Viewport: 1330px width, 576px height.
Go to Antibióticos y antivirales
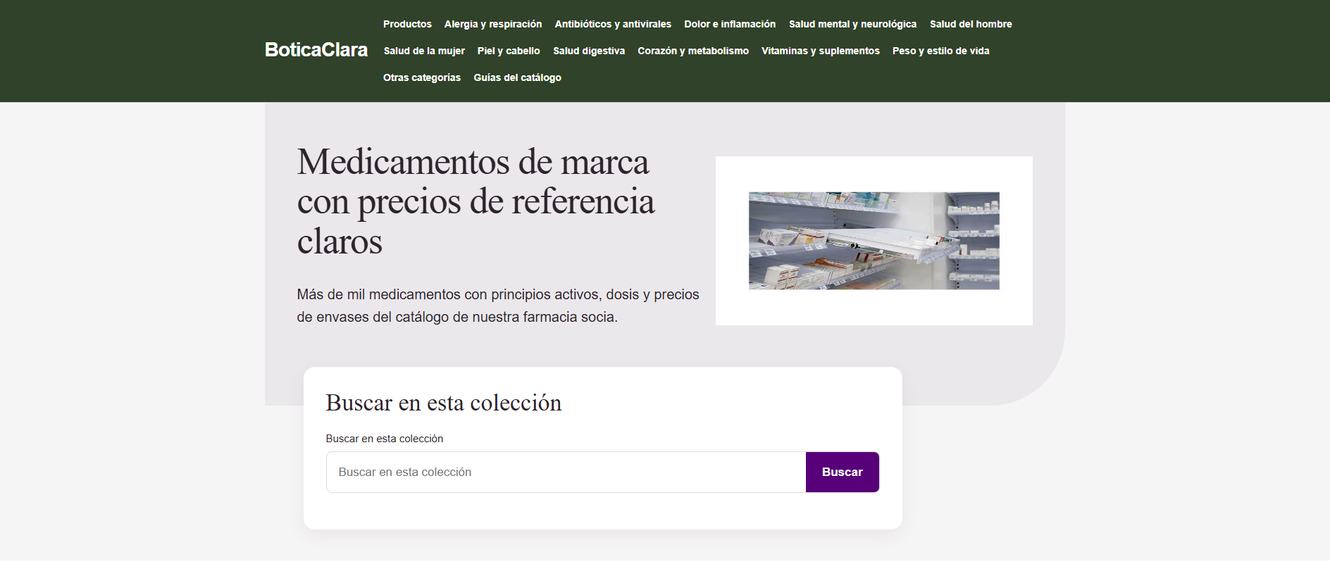[613, 24]
